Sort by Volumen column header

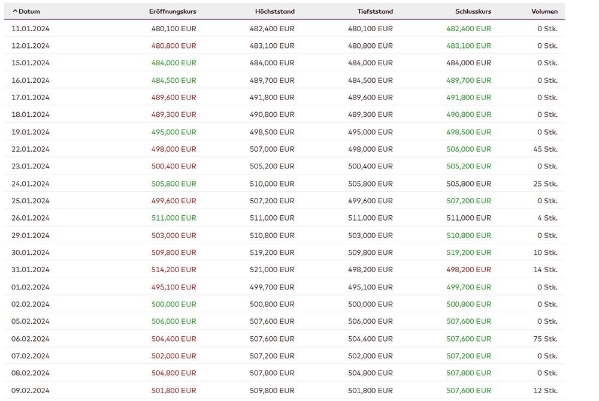tap(544, 11)
